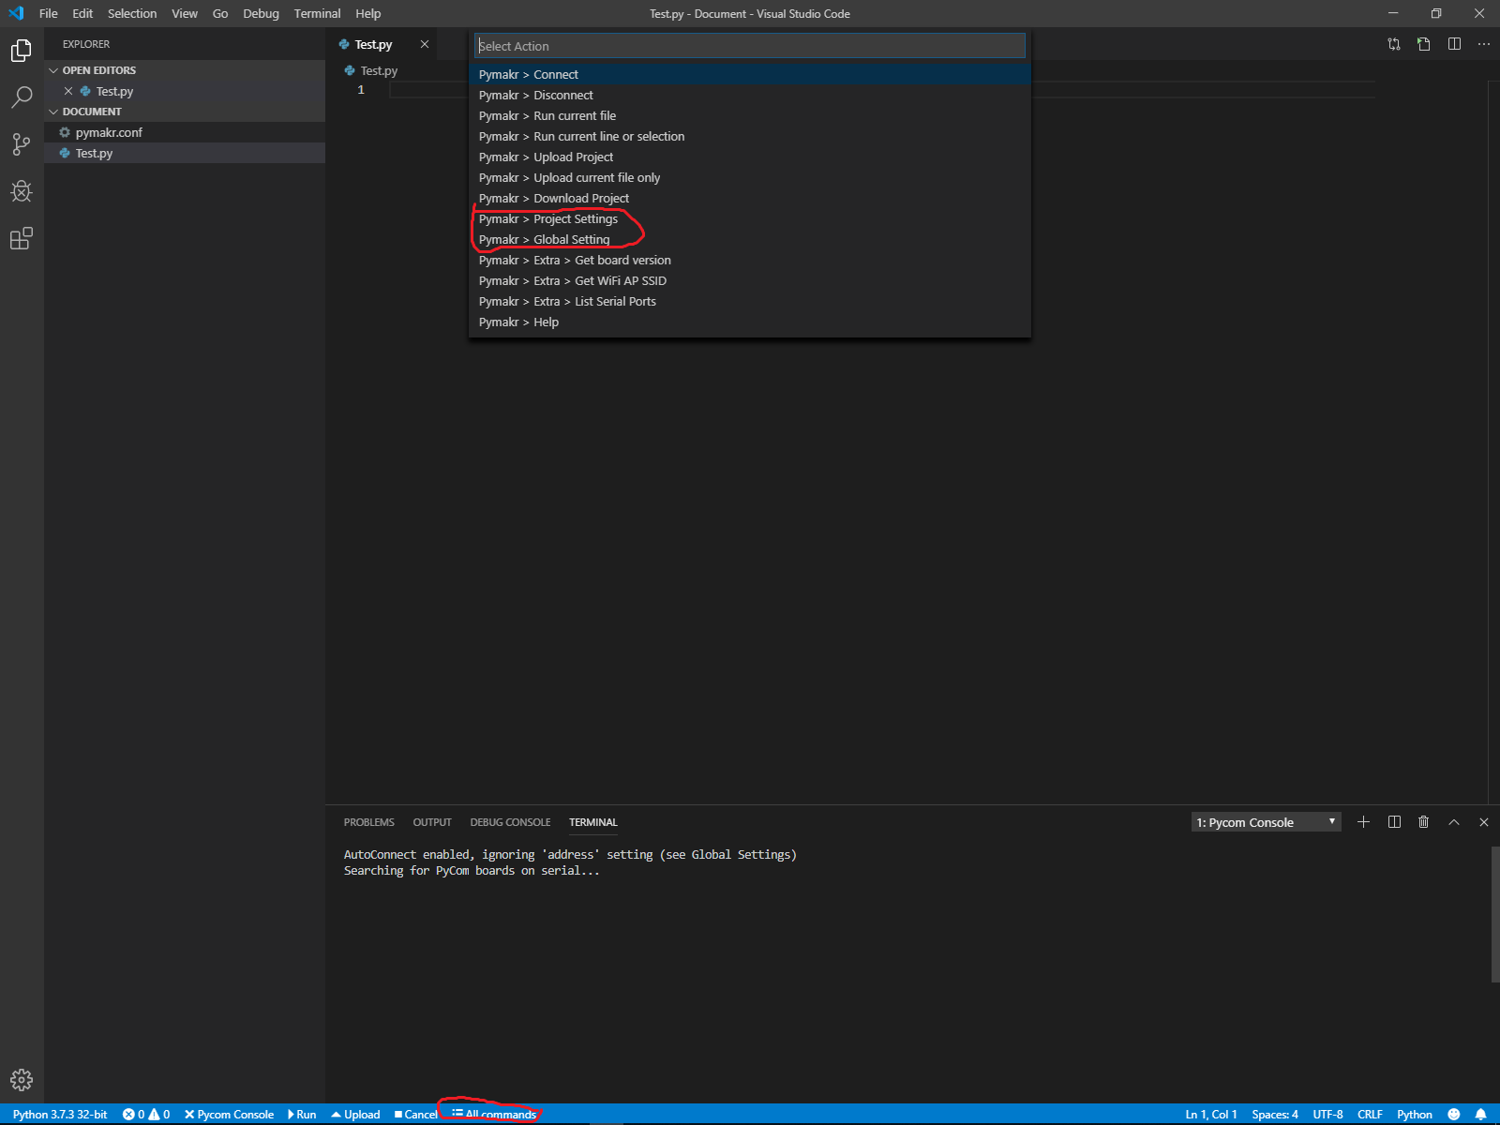Kill terminal with the trash icon
This screenshot has height=1125, width=1500.
point(1423,822)
